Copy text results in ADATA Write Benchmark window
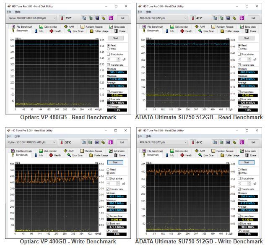278x248 pixels. (215, 142)
